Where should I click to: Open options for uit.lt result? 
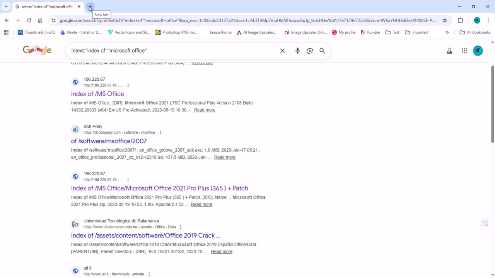tap(149, 274)
